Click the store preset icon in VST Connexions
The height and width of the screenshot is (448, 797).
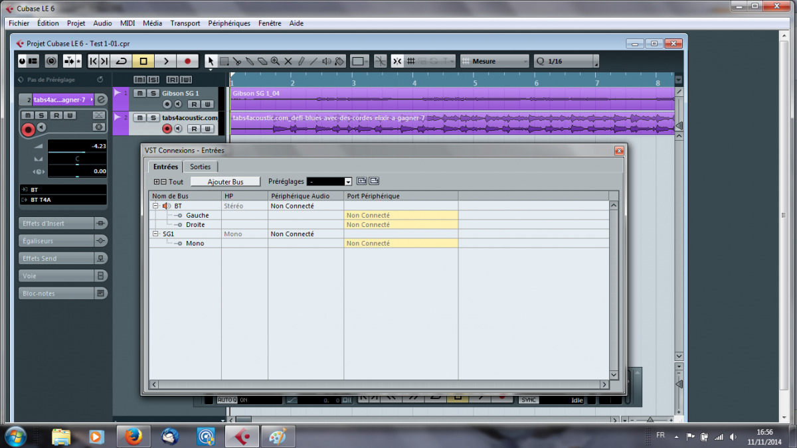(362, 181)
